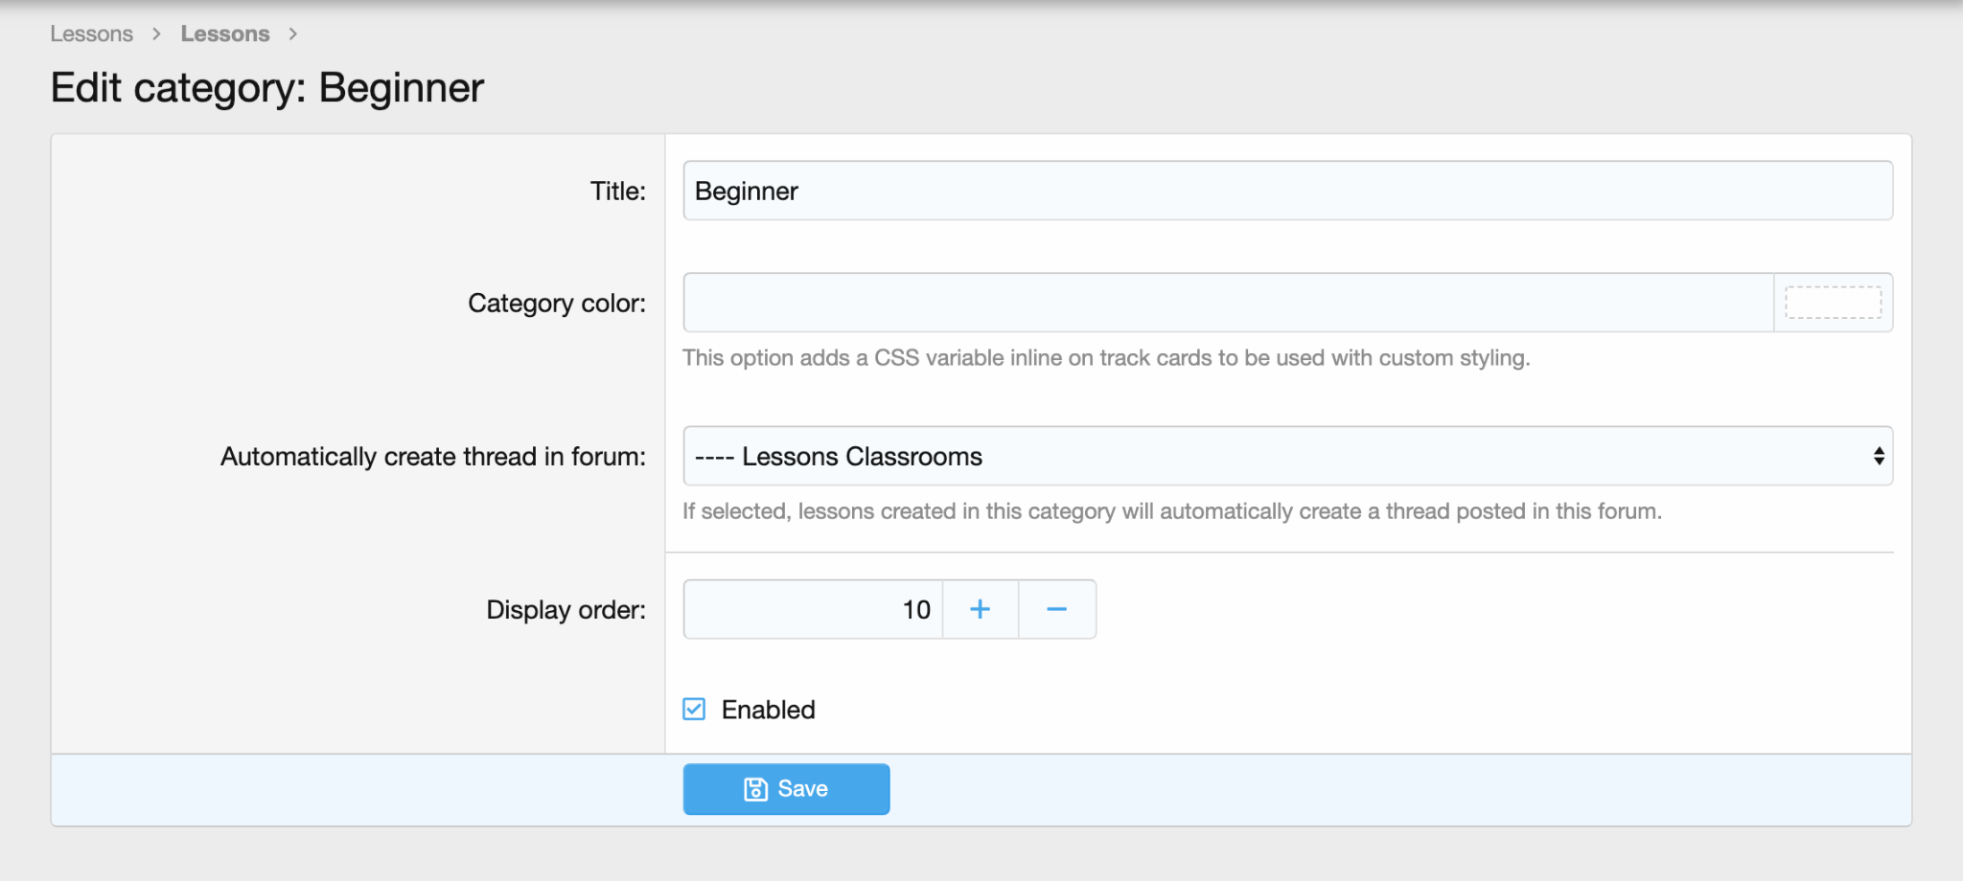Click the Automatically create thread in forum label
The image size is (1963, 881).
point(432,456)
